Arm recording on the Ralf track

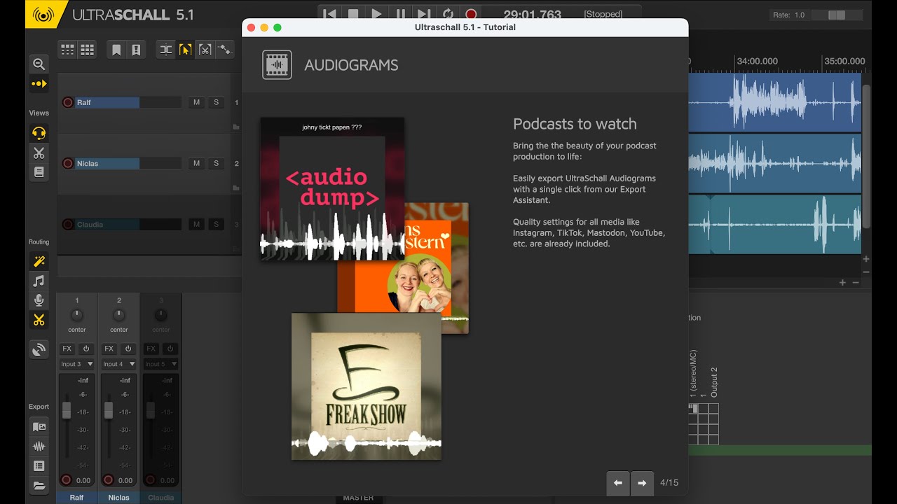pos(68,102)
